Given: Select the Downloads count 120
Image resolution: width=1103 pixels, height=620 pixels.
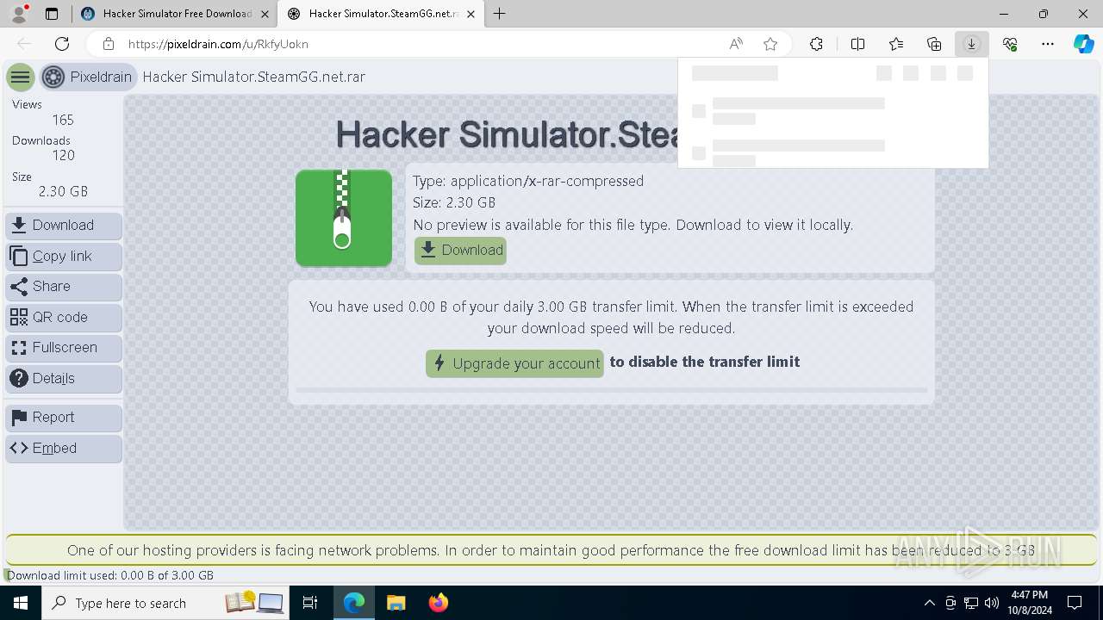Looking at the screenshot, I should 63,156.
